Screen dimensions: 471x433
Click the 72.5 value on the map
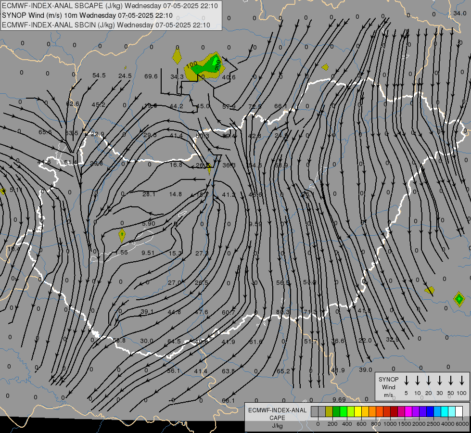[255, 106]
